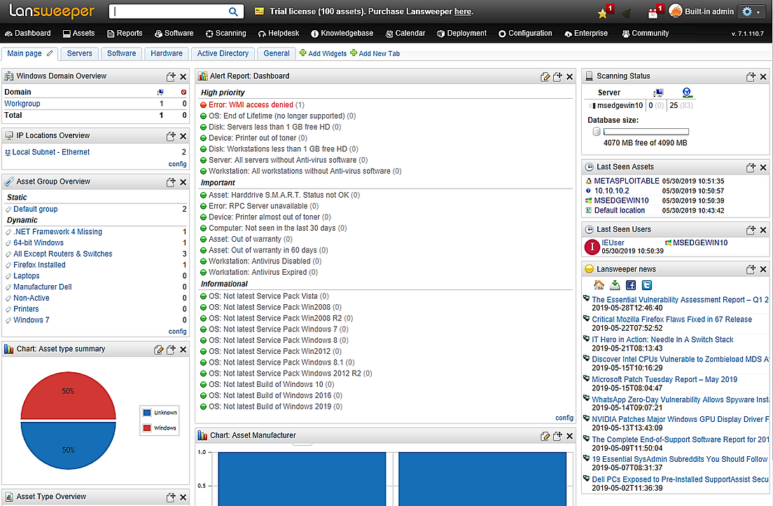Open the 64-bit Windows group
The height and width of the screenshot is (506, 773).
coord(39,242)
